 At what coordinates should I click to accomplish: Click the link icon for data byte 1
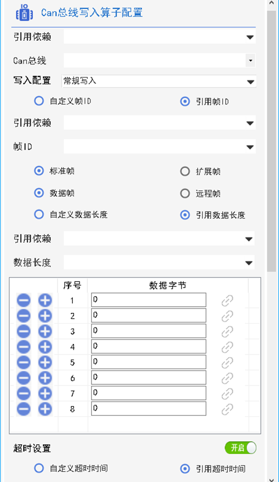(x=227, y=300)
